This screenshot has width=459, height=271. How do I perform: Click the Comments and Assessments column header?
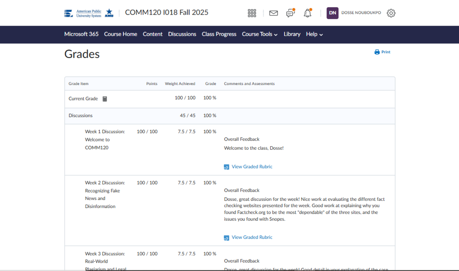pyautogui.click(x=249, y=84)
